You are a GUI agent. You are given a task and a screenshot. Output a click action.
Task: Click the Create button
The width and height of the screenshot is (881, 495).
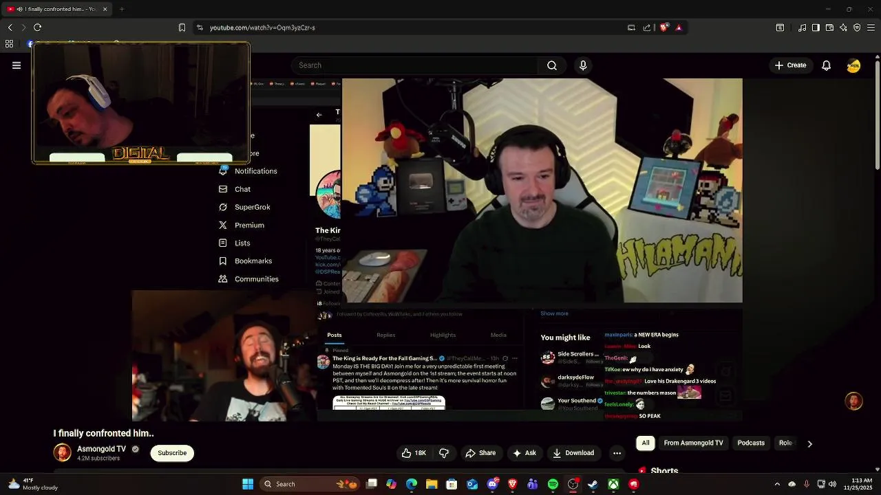[x=790, y=65]
